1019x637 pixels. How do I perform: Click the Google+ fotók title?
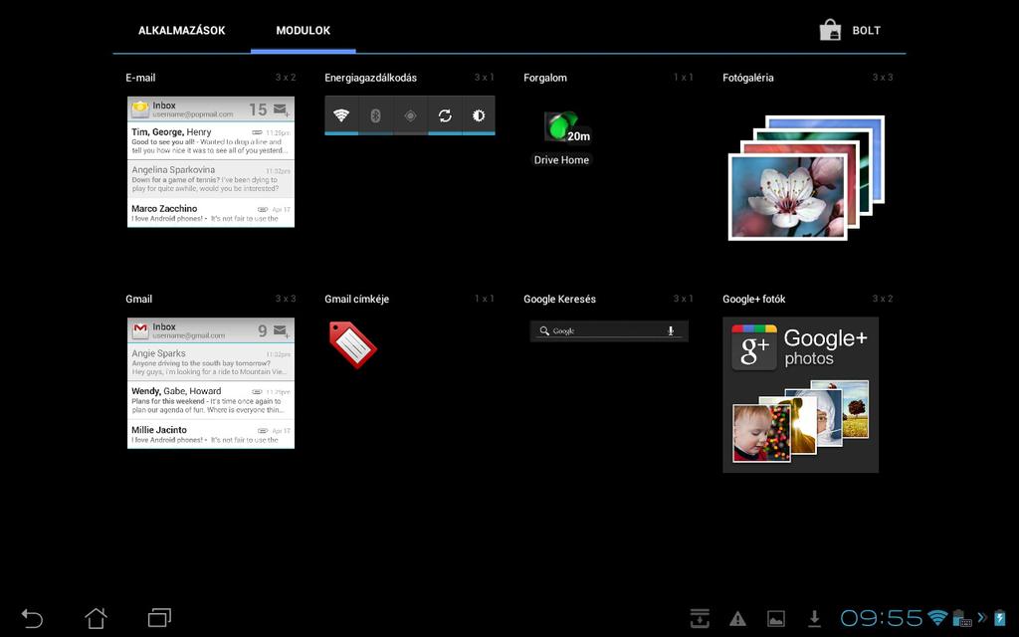click(754, 299)
